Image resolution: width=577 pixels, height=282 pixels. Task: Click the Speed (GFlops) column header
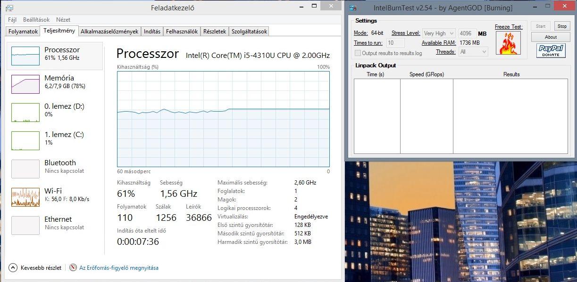[426, 74]
